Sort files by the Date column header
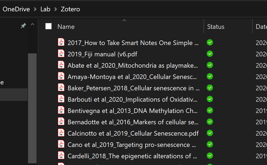 point(261,27)
